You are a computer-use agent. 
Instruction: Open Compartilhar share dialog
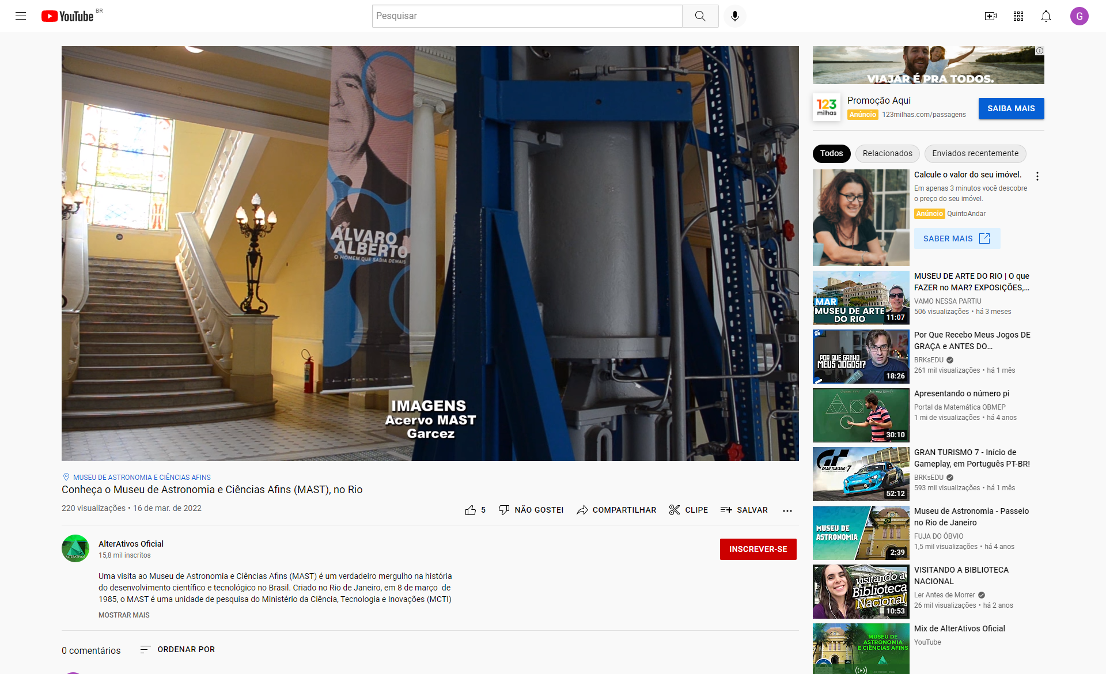click(616, 510)
